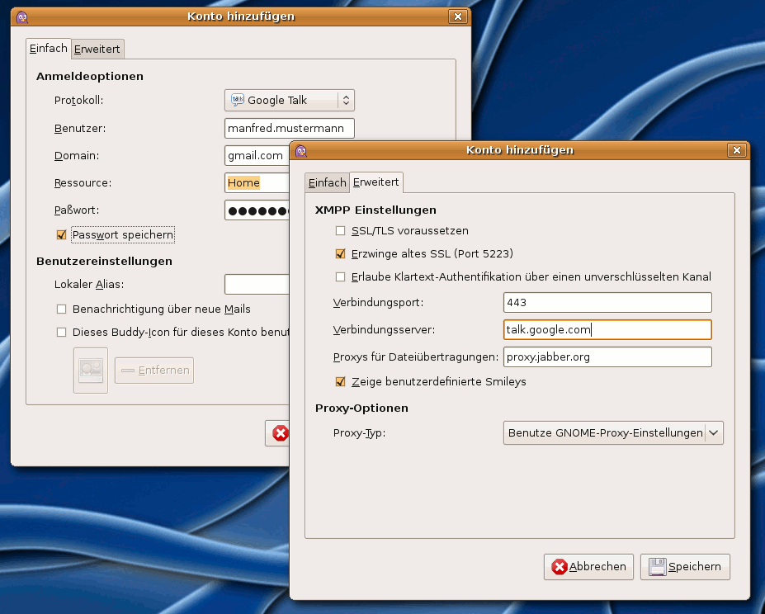Open the Protokoll dropdown showing Google Talk
Viewport: 765px width, 614px height.
click(289, 100)
